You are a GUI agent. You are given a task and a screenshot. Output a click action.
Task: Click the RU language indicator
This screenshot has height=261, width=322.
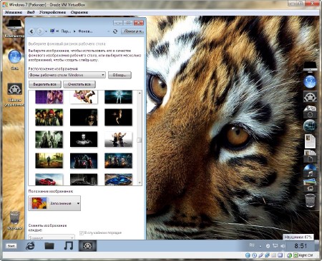coord(252,245)
